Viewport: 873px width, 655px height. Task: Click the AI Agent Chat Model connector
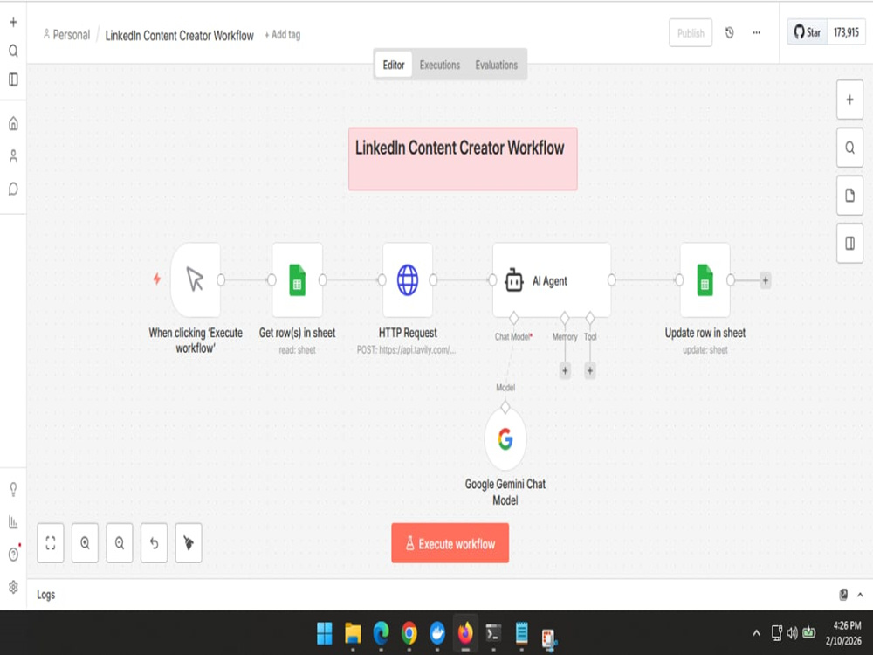coord(514,319)
